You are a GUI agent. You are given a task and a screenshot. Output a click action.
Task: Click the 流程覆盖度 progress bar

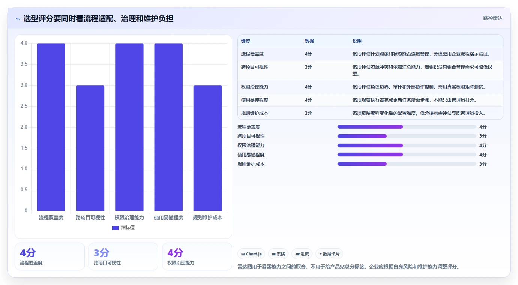407,127
